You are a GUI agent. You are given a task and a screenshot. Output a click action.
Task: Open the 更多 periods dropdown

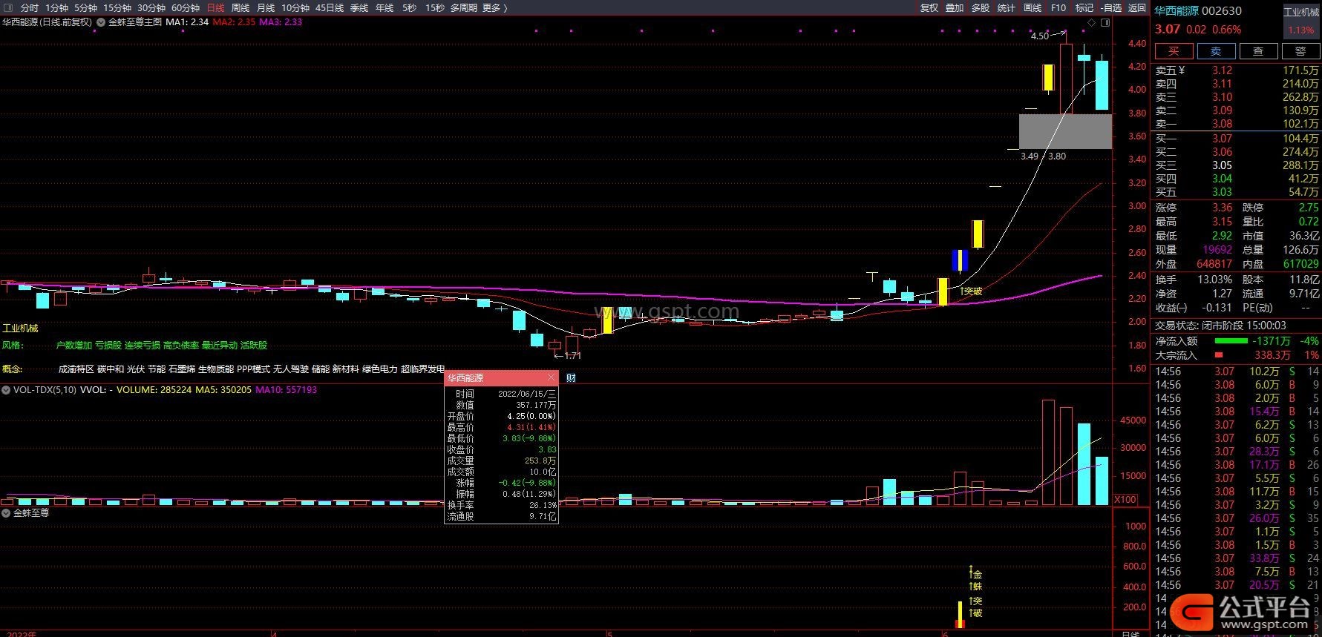[x=495, y=7]
